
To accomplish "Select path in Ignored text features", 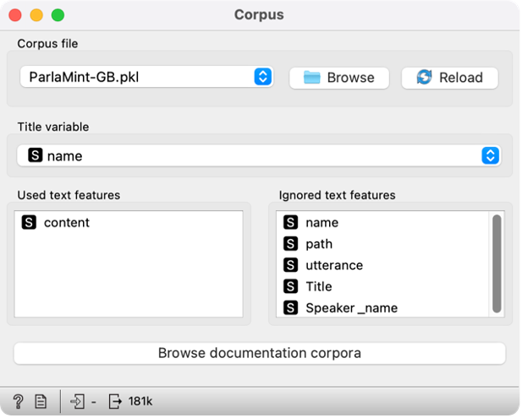I will pyautogui.click(x=319, y=244).
